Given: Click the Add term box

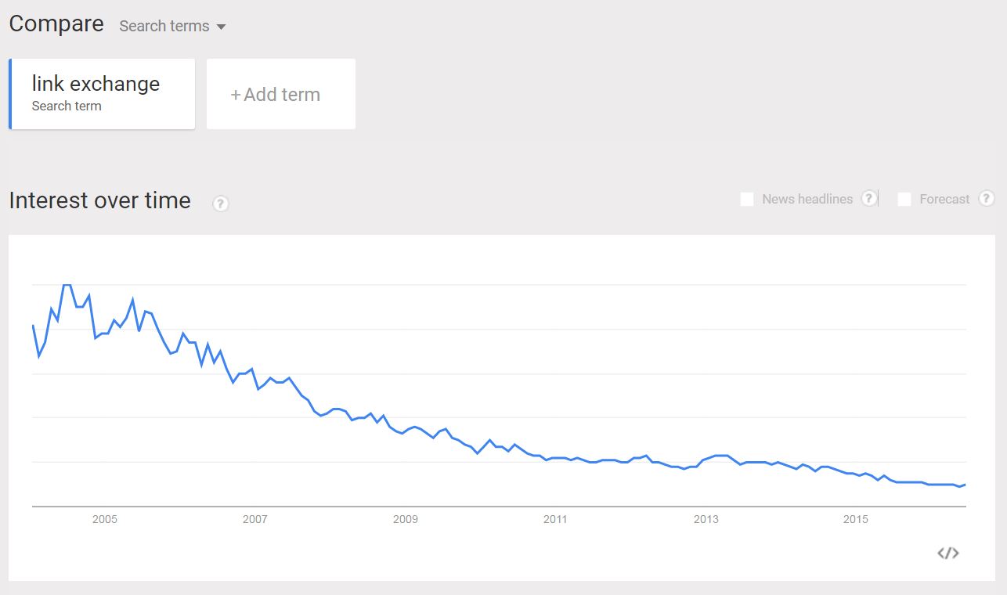Looking at the screenshot, I should pos(281,94).
